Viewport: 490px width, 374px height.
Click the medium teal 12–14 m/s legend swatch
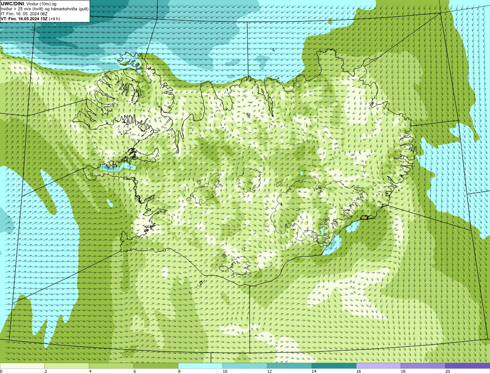289,366
